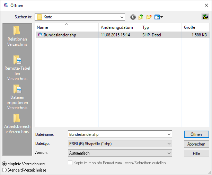Open the Dateityp dropdown
Image resolution: width=212 pixels, height=175 pixels.
tap(120, 143)
